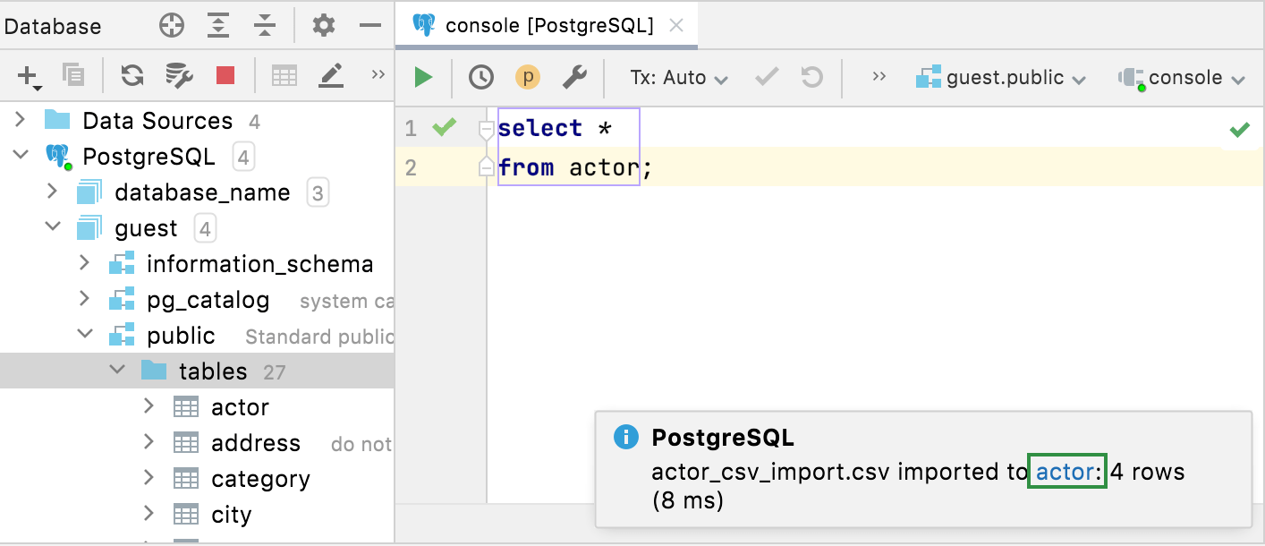The image size is (1265, 546).
Task: Click the Duplicate data source icon
Action: [72, 76]
